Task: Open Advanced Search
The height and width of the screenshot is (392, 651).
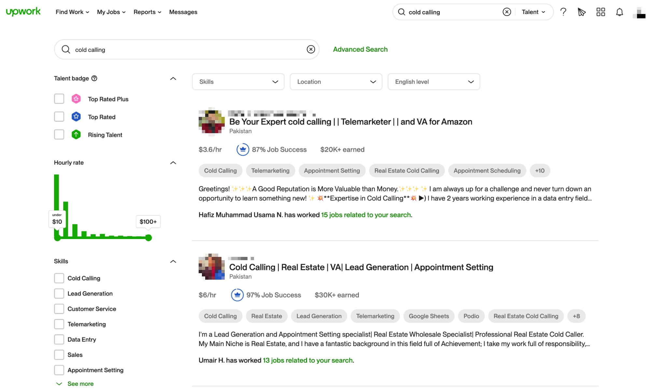Action: tap(360, 49)
